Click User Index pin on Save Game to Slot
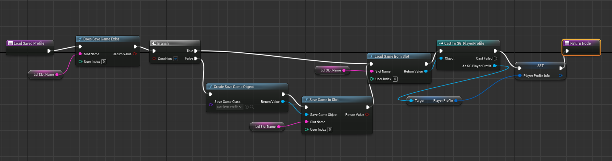Image resolution: width=612 pixels, height=161 pixels. click(x=306, y=130)
